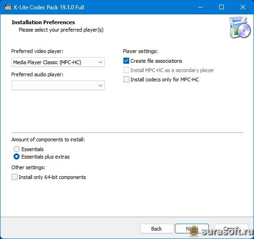Open the Preferred video player dropdown
The width and height of the screenshot is (254, 239).
click(58, 62)
